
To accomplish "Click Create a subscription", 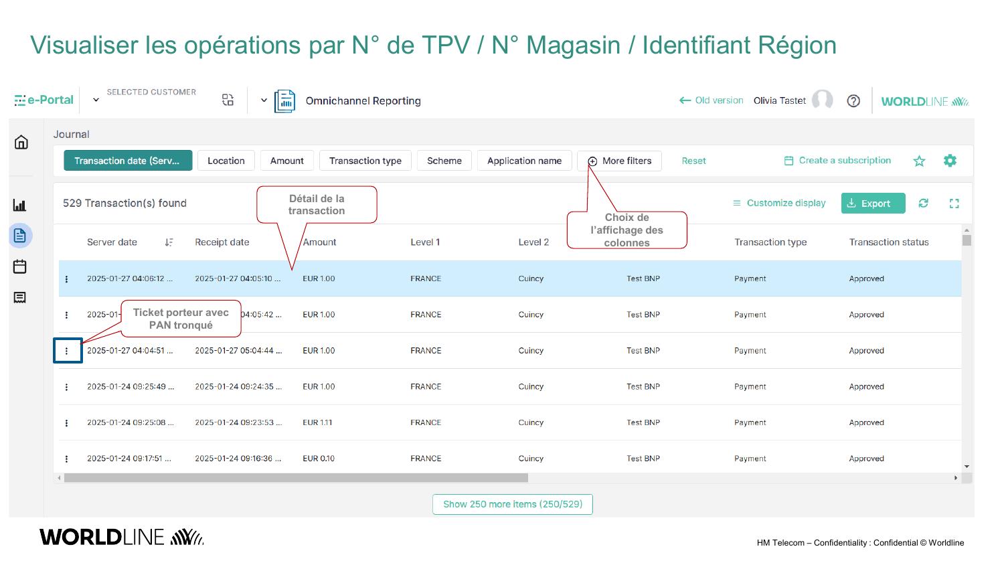I will point(837,161).
